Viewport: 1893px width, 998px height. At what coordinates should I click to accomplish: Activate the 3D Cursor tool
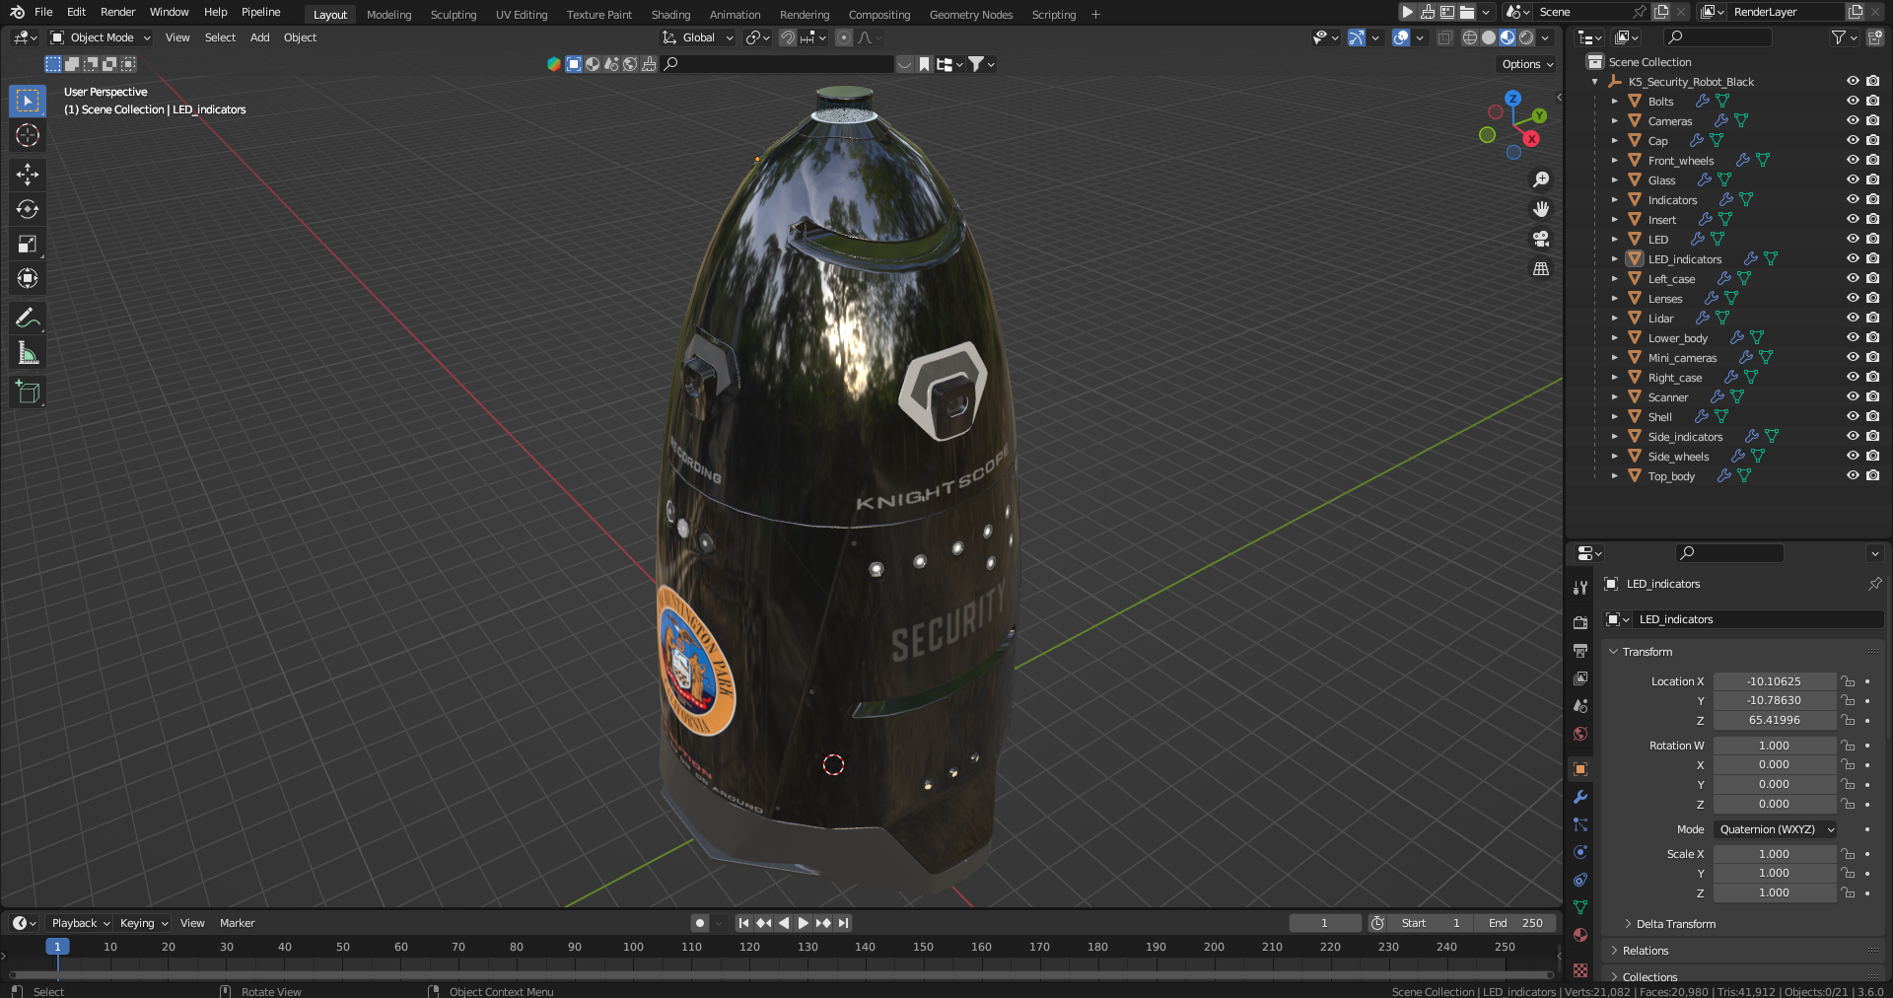point(28,135)
